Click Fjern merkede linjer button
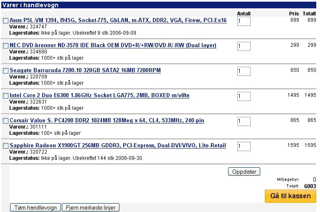The image size is (320, 212). tap(91, 207)
